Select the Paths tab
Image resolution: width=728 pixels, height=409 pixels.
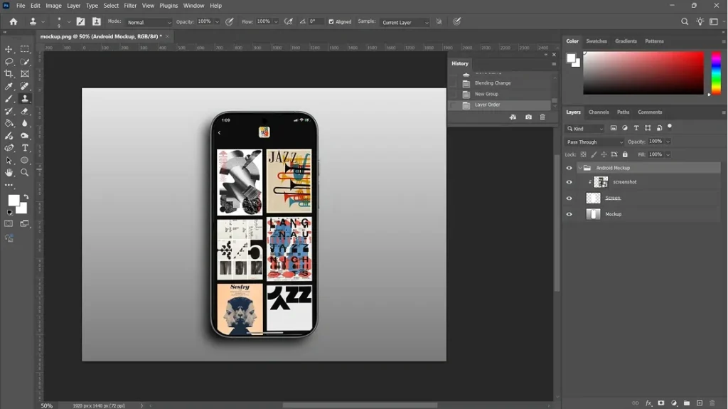(x=623, y=112)
